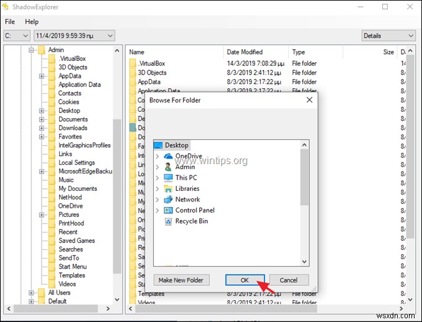Select the This PC icon in dialog
Image resolution: width=422 pixels, height=322 pixels.
pyautogui.click(x=168, y=178)
